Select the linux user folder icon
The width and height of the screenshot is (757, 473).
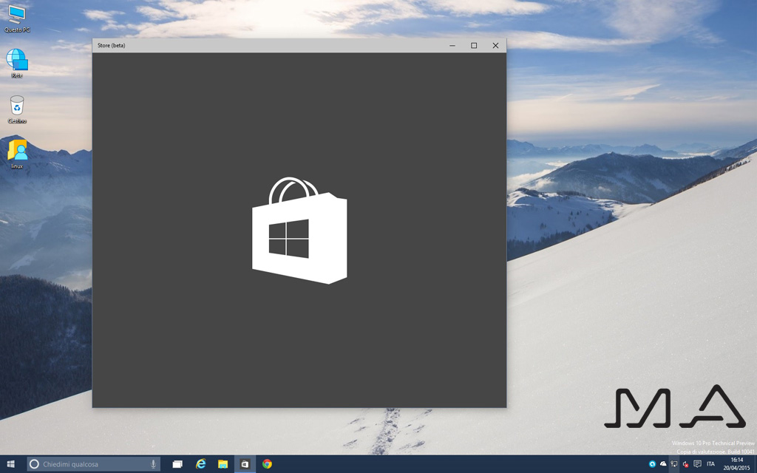17,154
